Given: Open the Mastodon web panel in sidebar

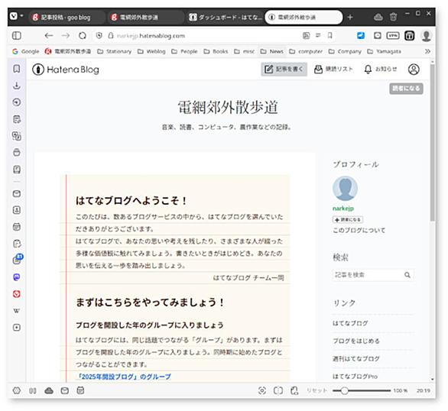Looking at the screenshot, I should (17, 277).
